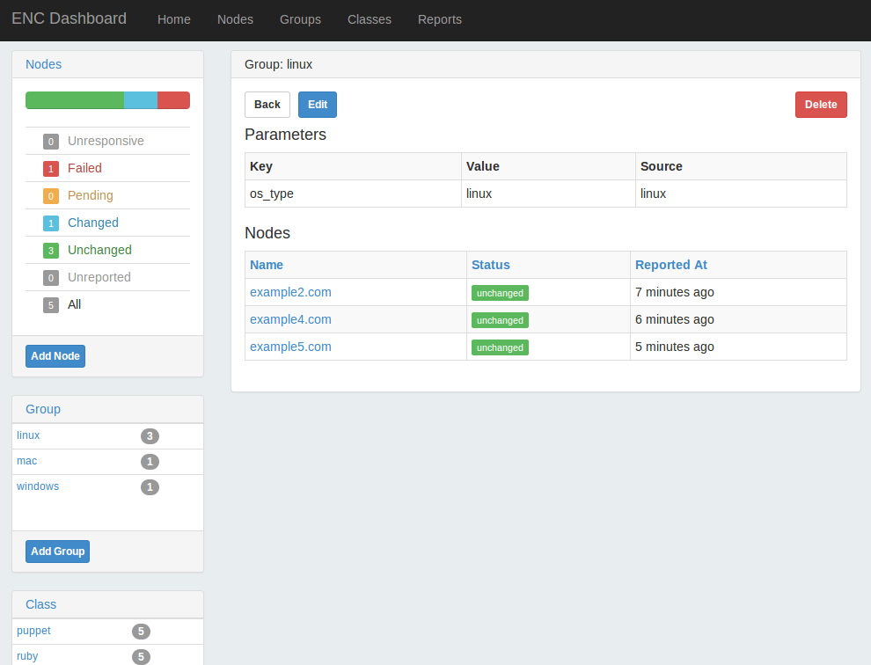Viewport: 871px width, 665px height.
Task: Open the windows group in sidebar
Action: 38,486
